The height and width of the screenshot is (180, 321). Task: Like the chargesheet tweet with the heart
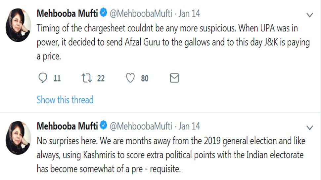click(x=131, y=78)
